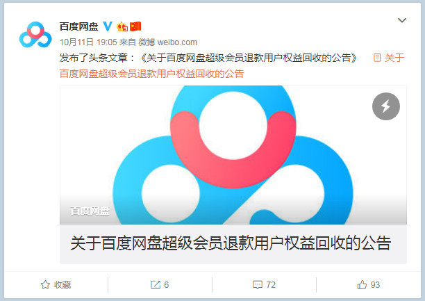
Task: Click the 收藏 text button
Action: pyautogui.click(x=62, y=285)
